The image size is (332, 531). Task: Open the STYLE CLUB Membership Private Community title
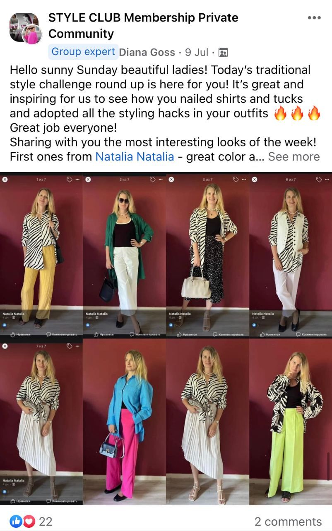143,25
